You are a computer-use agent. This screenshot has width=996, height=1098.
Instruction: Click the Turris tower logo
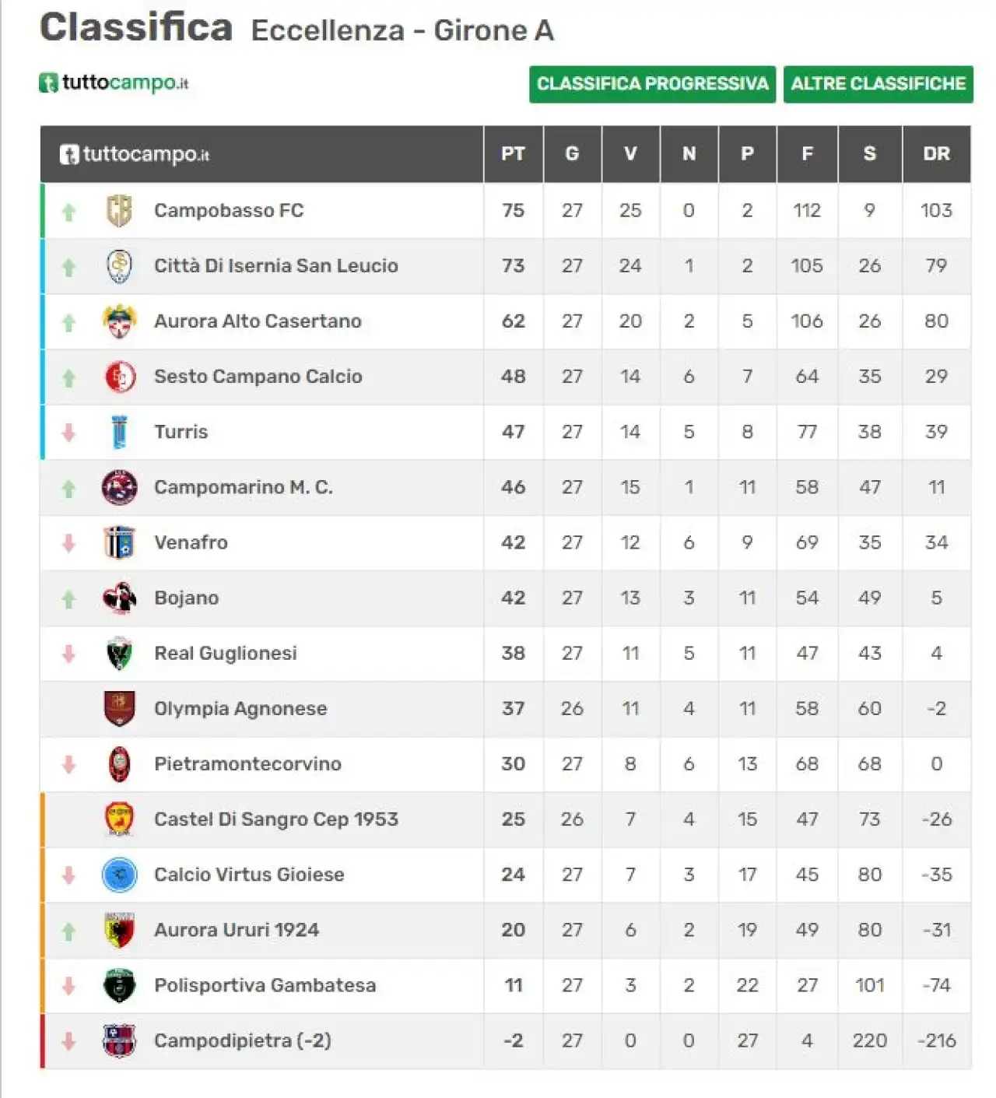(x=119, y=432)
